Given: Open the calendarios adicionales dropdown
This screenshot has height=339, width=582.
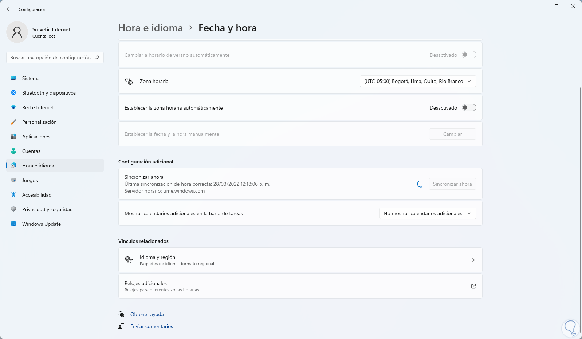Looking at the screenshot, I should (427, 214).
